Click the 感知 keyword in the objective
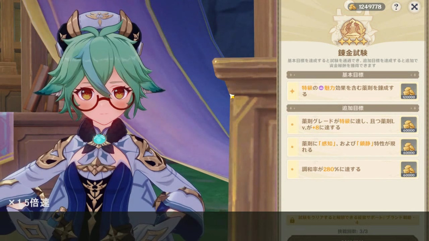 tap(327, 143)
